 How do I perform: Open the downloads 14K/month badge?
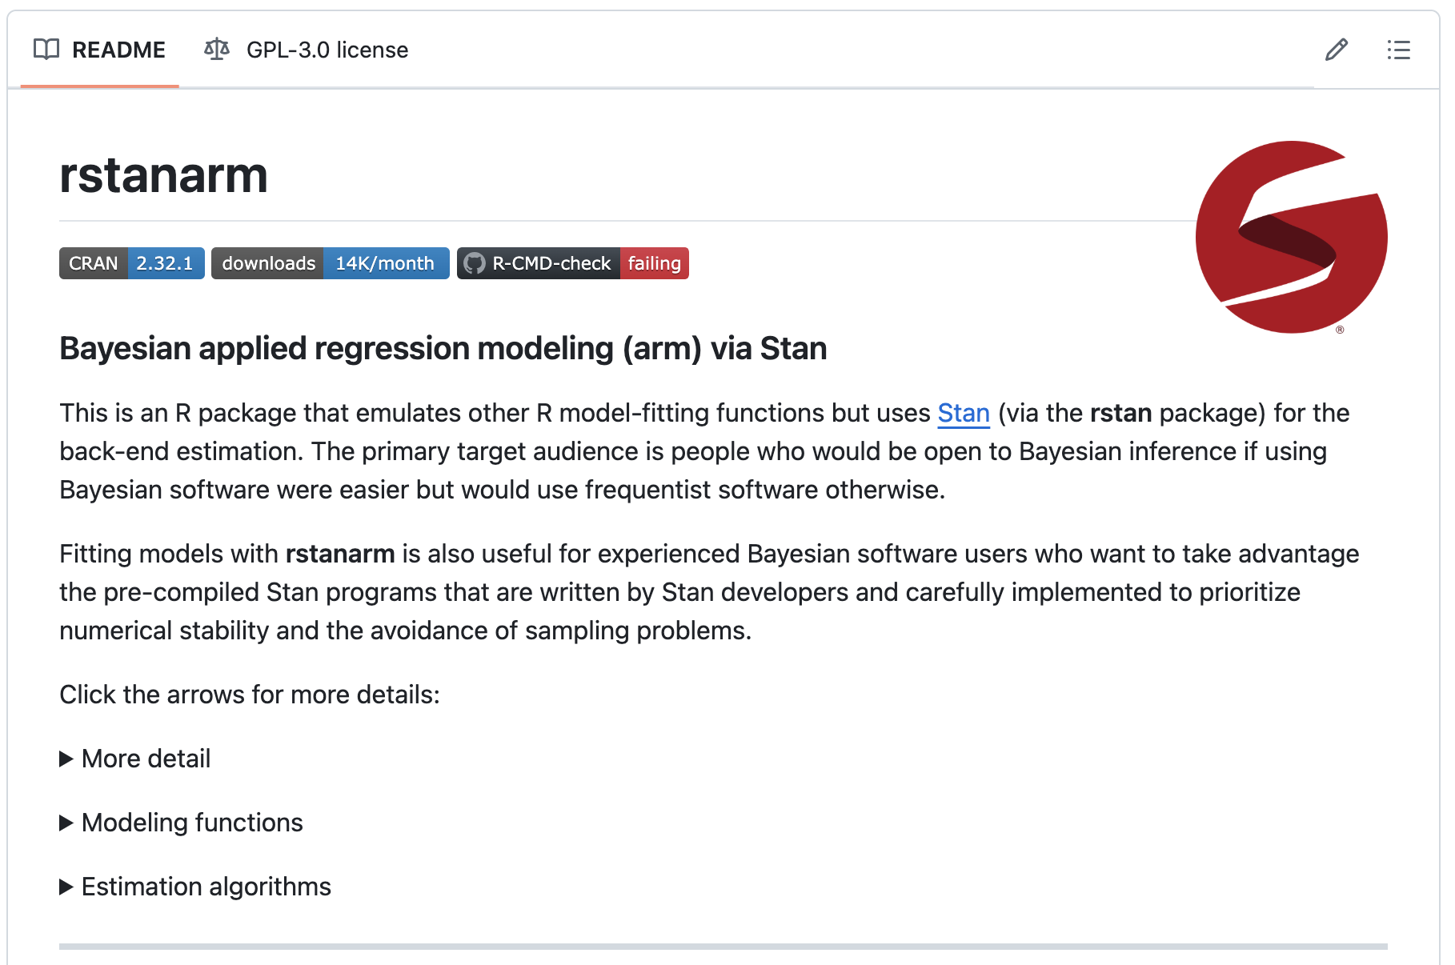point(330,263)
